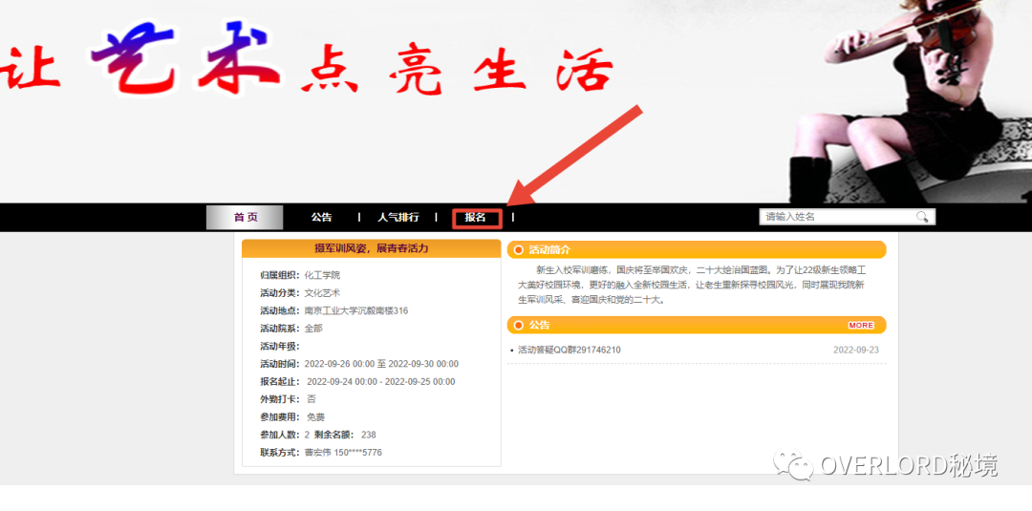
Task: Open 公告 in the navigation bar
Action: (x=321, y=218)
